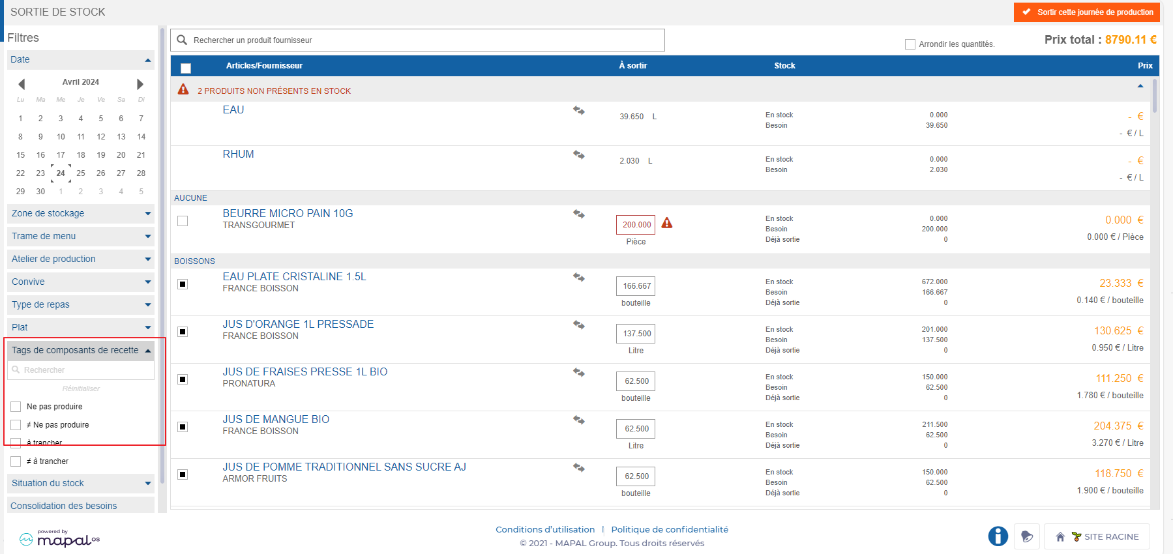Collapse the products not in stock section

click(1140, 86)
